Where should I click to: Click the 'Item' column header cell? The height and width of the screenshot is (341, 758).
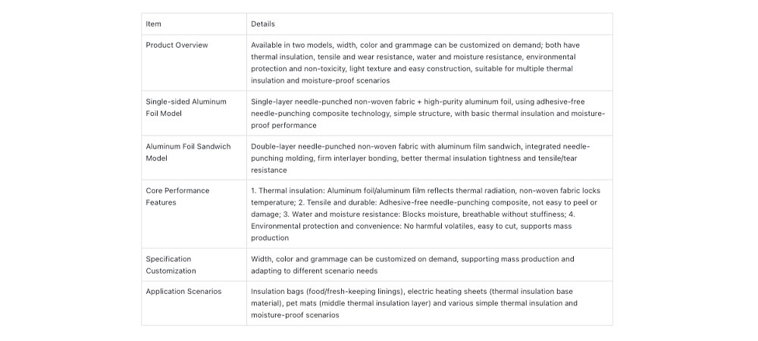coord(153,24)
